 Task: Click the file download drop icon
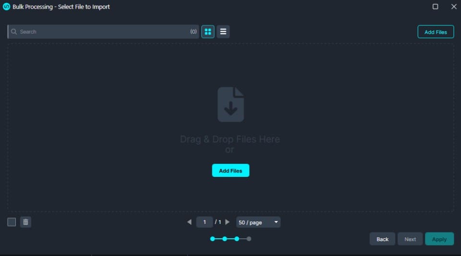click(x=230, y=104)
